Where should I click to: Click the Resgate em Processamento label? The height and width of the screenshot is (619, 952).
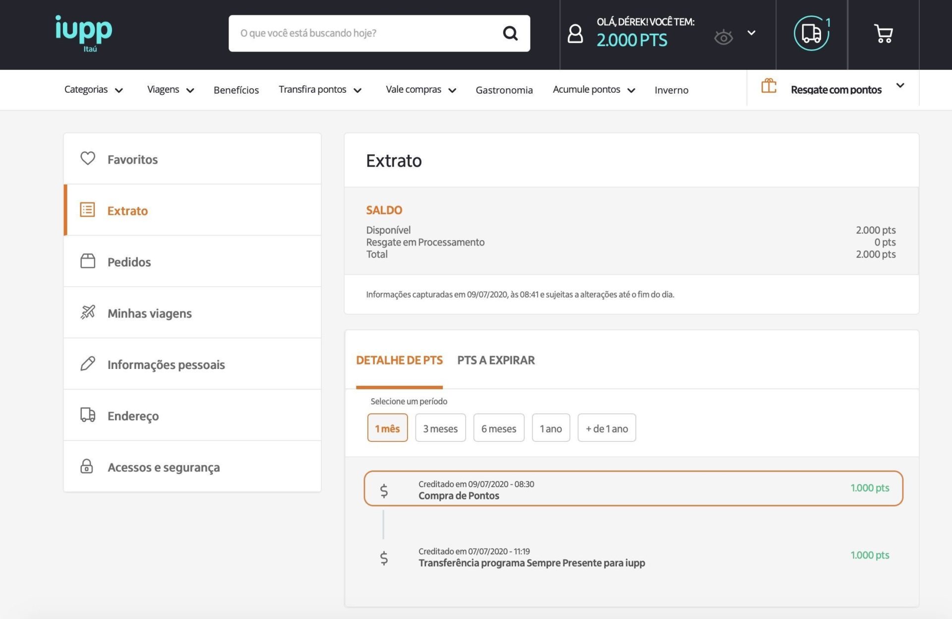click(x=425, y=242)
